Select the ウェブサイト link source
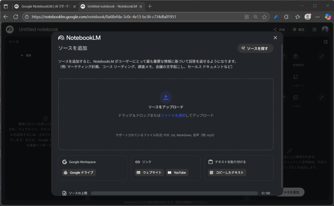The height and width of the screenshot is (206, 334). point(149,172)
